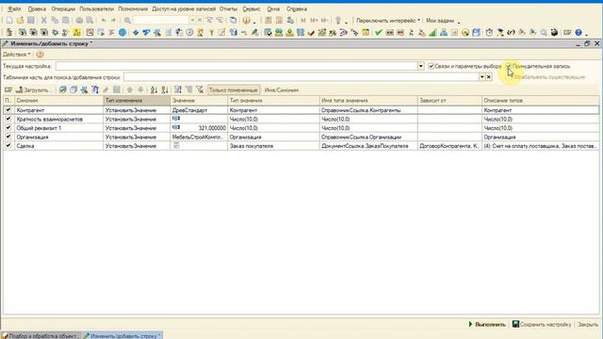Click the green gear icon

point(55,33)
